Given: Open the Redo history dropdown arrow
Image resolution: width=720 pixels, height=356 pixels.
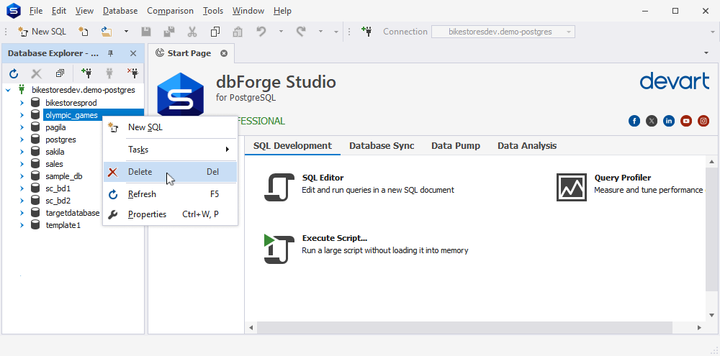Looking at the screenshot, I should [321, 32].
